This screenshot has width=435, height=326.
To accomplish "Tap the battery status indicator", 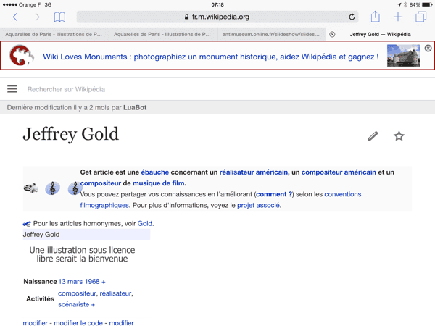I will coord(427,5).
